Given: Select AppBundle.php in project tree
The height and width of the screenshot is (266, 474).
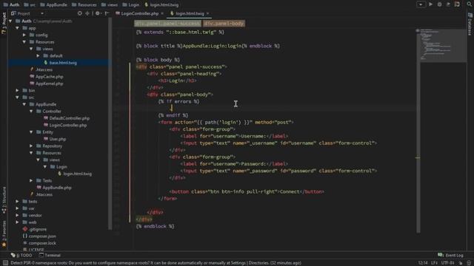Looking at the screenshot, I should coord(54,188).
